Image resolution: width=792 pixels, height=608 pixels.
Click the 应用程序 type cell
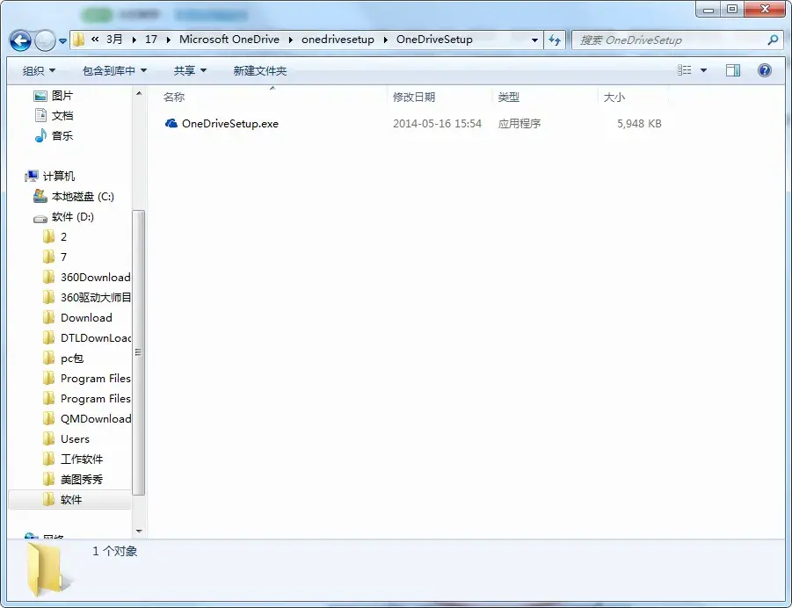[x=519, y=124]
